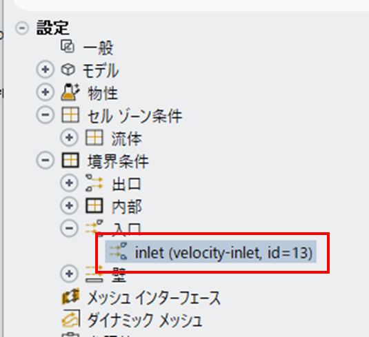Collapse the 入口 boundary group
Image resolution: width=369 pixels, height=337 pixels.
coord(69,228)
